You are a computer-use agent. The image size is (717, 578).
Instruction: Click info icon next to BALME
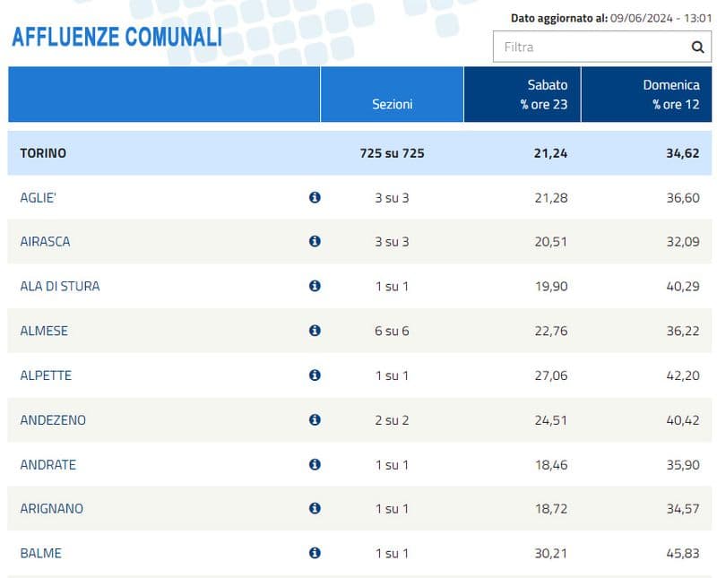tap(315, 553)
